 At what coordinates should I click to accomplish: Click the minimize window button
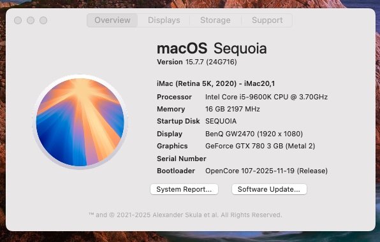(x=31, y=20)
